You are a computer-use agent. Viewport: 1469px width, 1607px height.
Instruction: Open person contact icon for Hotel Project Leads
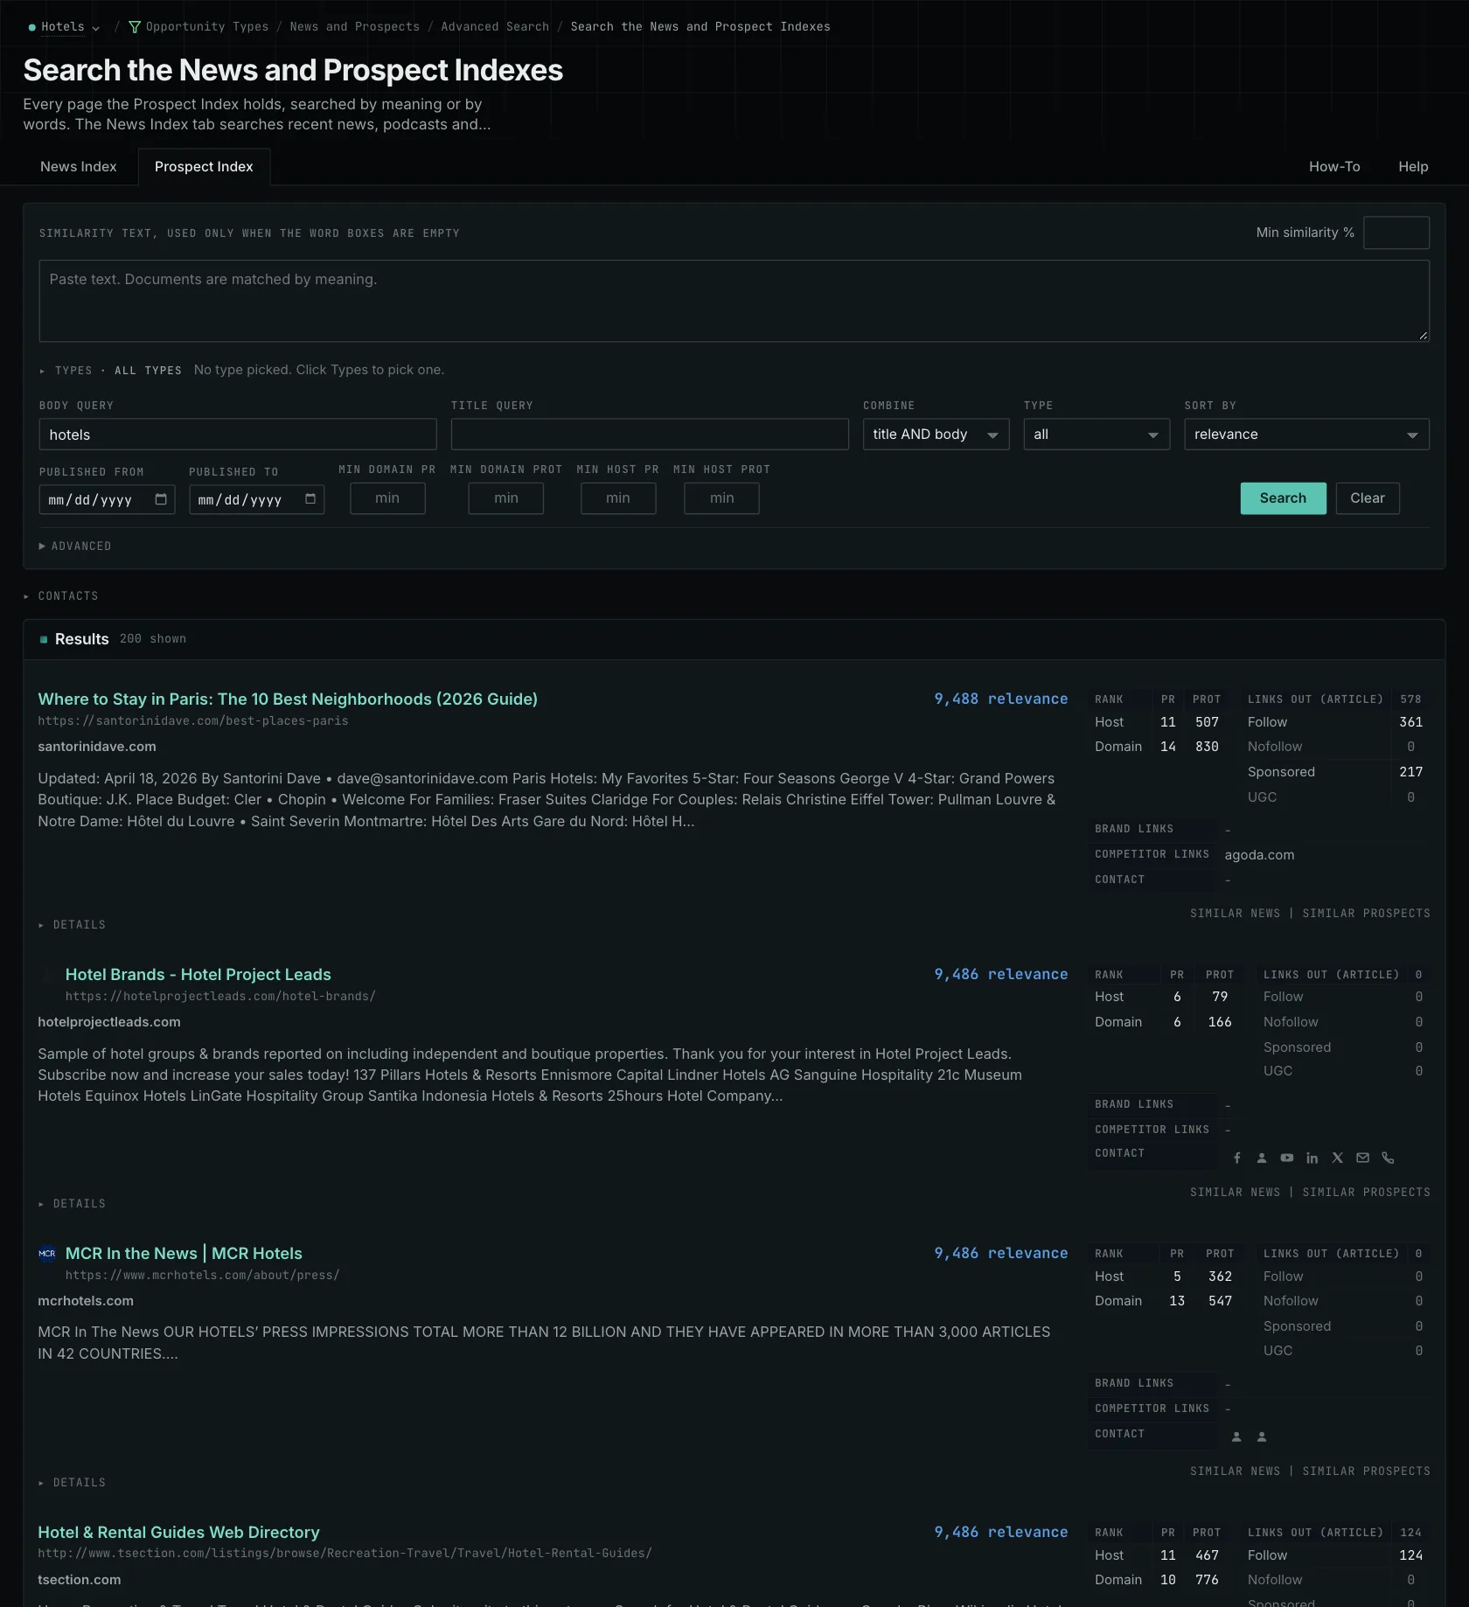(x=1262, y=1158)
